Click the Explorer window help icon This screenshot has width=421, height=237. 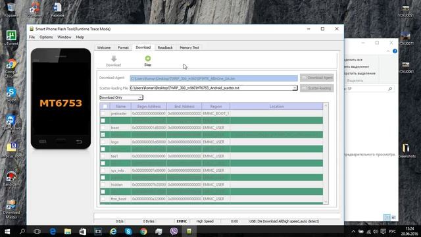(395, 51)
